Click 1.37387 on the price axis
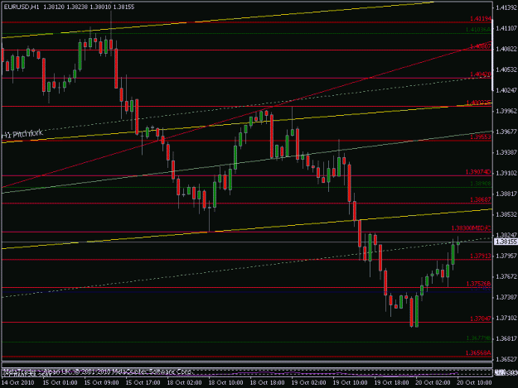The image size is (518, 388). (x=506, y=297)
